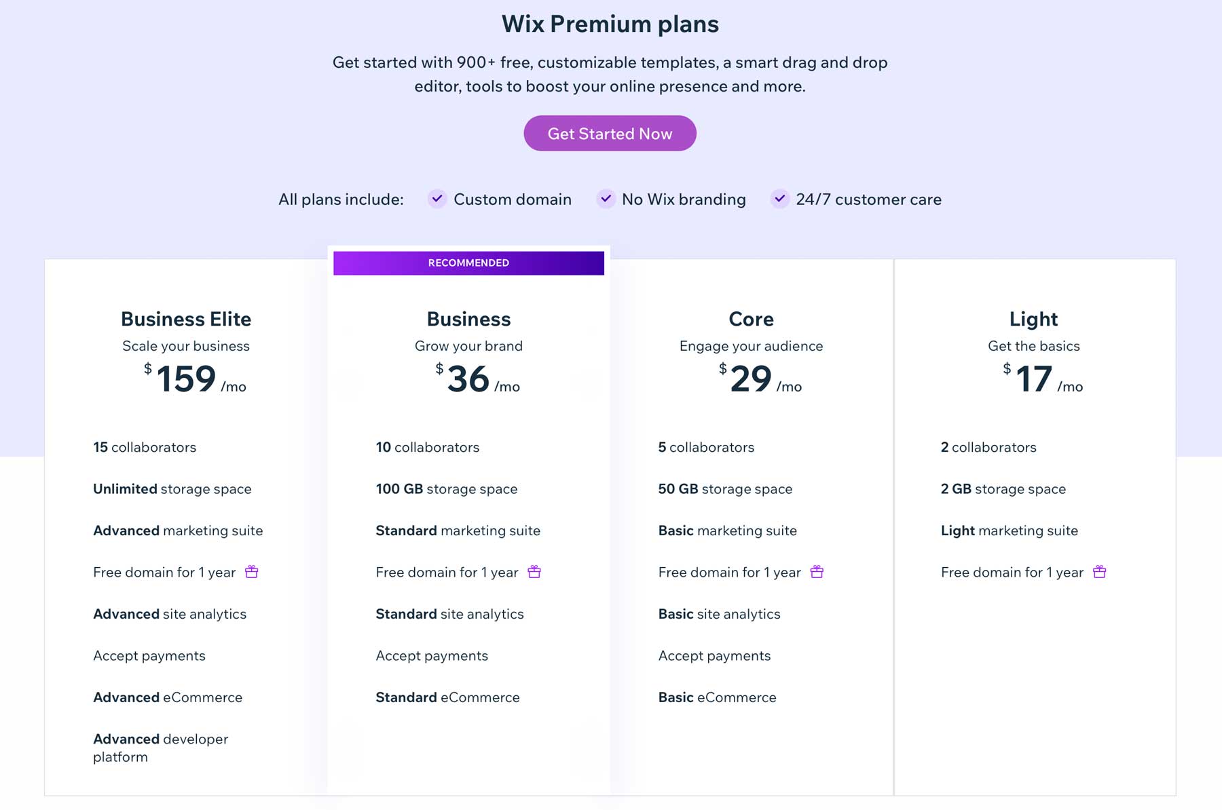Click Advanced developer platform feature text

(x=160, y=748)
